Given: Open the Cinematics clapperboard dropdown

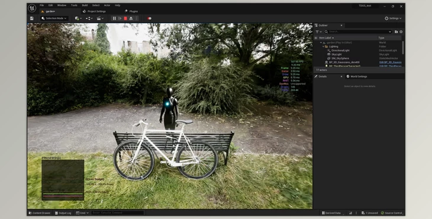Looking at the screenshot, I should [x=100, y=18].
